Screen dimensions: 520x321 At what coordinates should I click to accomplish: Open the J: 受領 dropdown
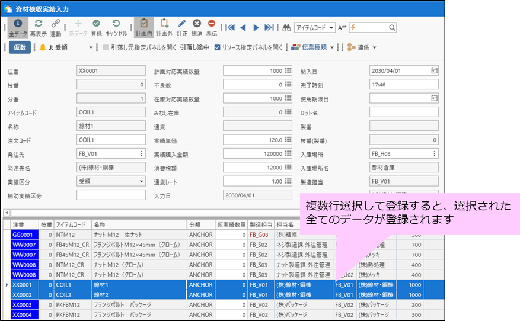coord(91,47)
